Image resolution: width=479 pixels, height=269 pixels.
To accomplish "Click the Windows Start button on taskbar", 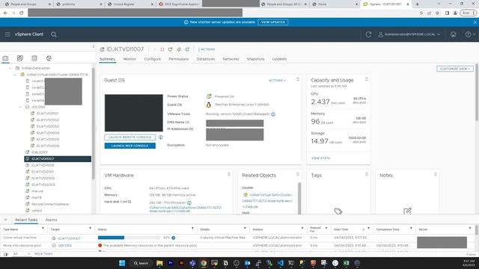I will (x=122, y=263).
